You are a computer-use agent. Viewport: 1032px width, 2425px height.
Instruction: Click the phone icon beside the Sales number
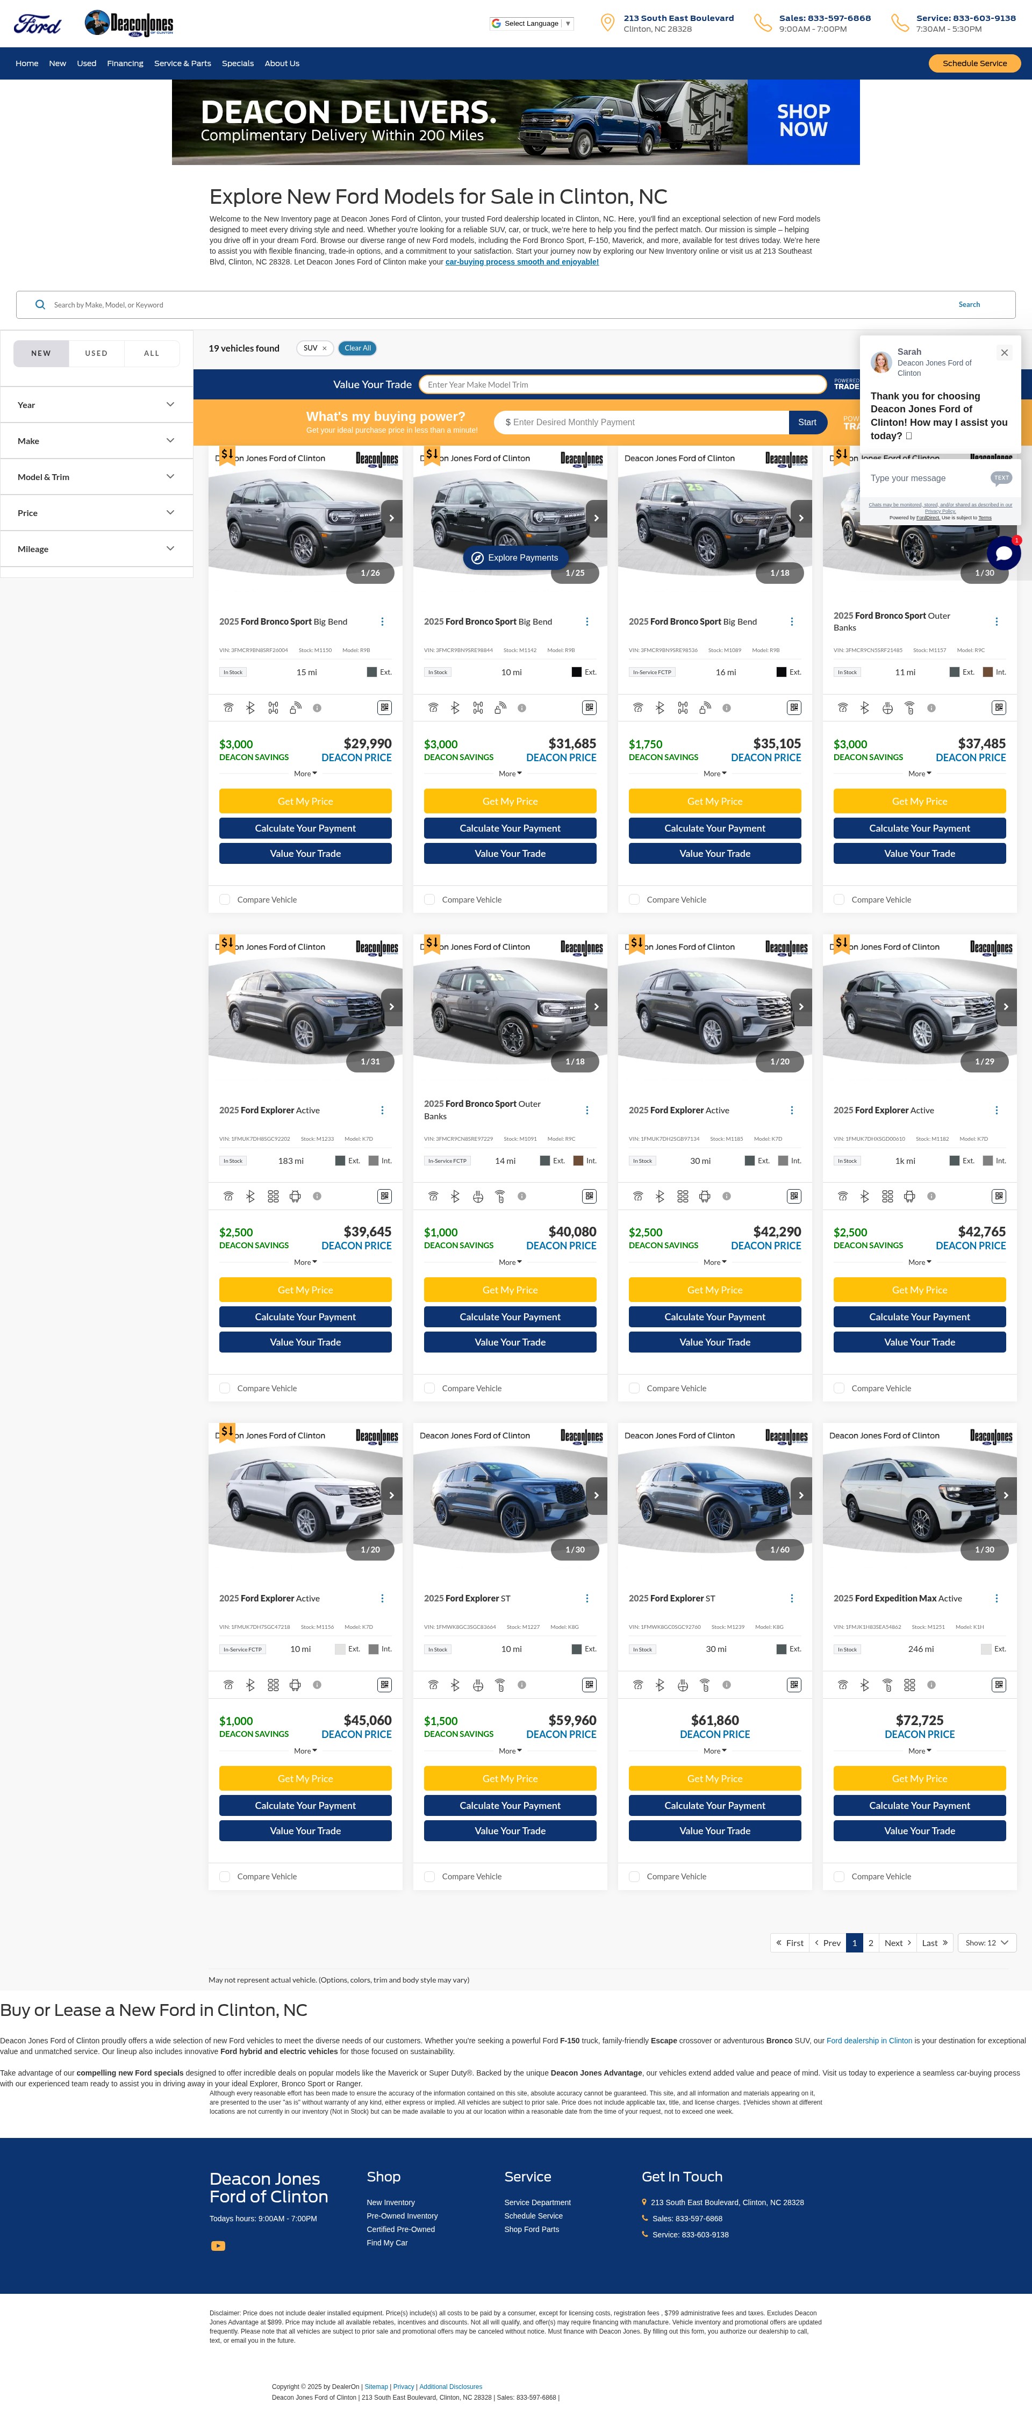762,23
